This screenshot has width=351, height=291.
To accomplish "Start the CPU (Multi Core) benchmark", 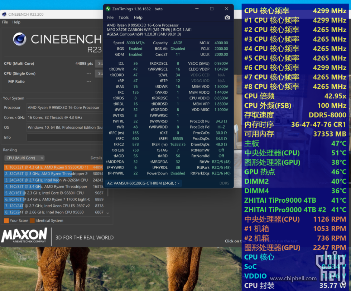I will point(99,64).
